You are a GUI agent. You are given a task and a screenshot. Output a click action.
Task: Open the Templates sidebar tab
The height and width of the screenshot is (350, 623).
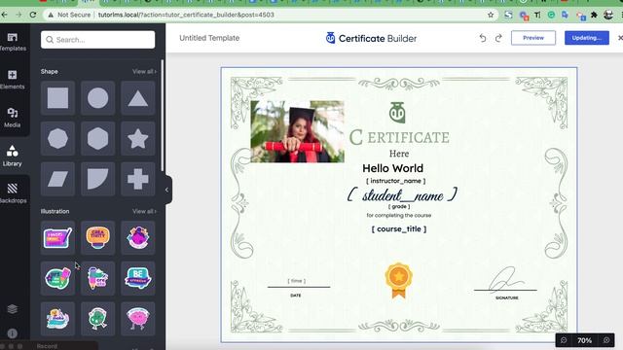click(x=13, y=42)
